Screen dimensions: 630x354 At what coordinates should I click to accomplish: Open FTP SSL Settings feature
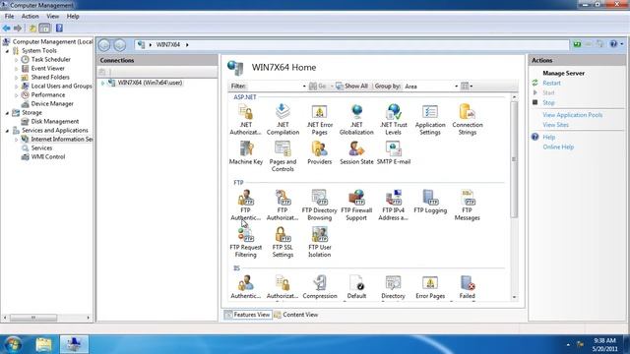tap(283, 242)
